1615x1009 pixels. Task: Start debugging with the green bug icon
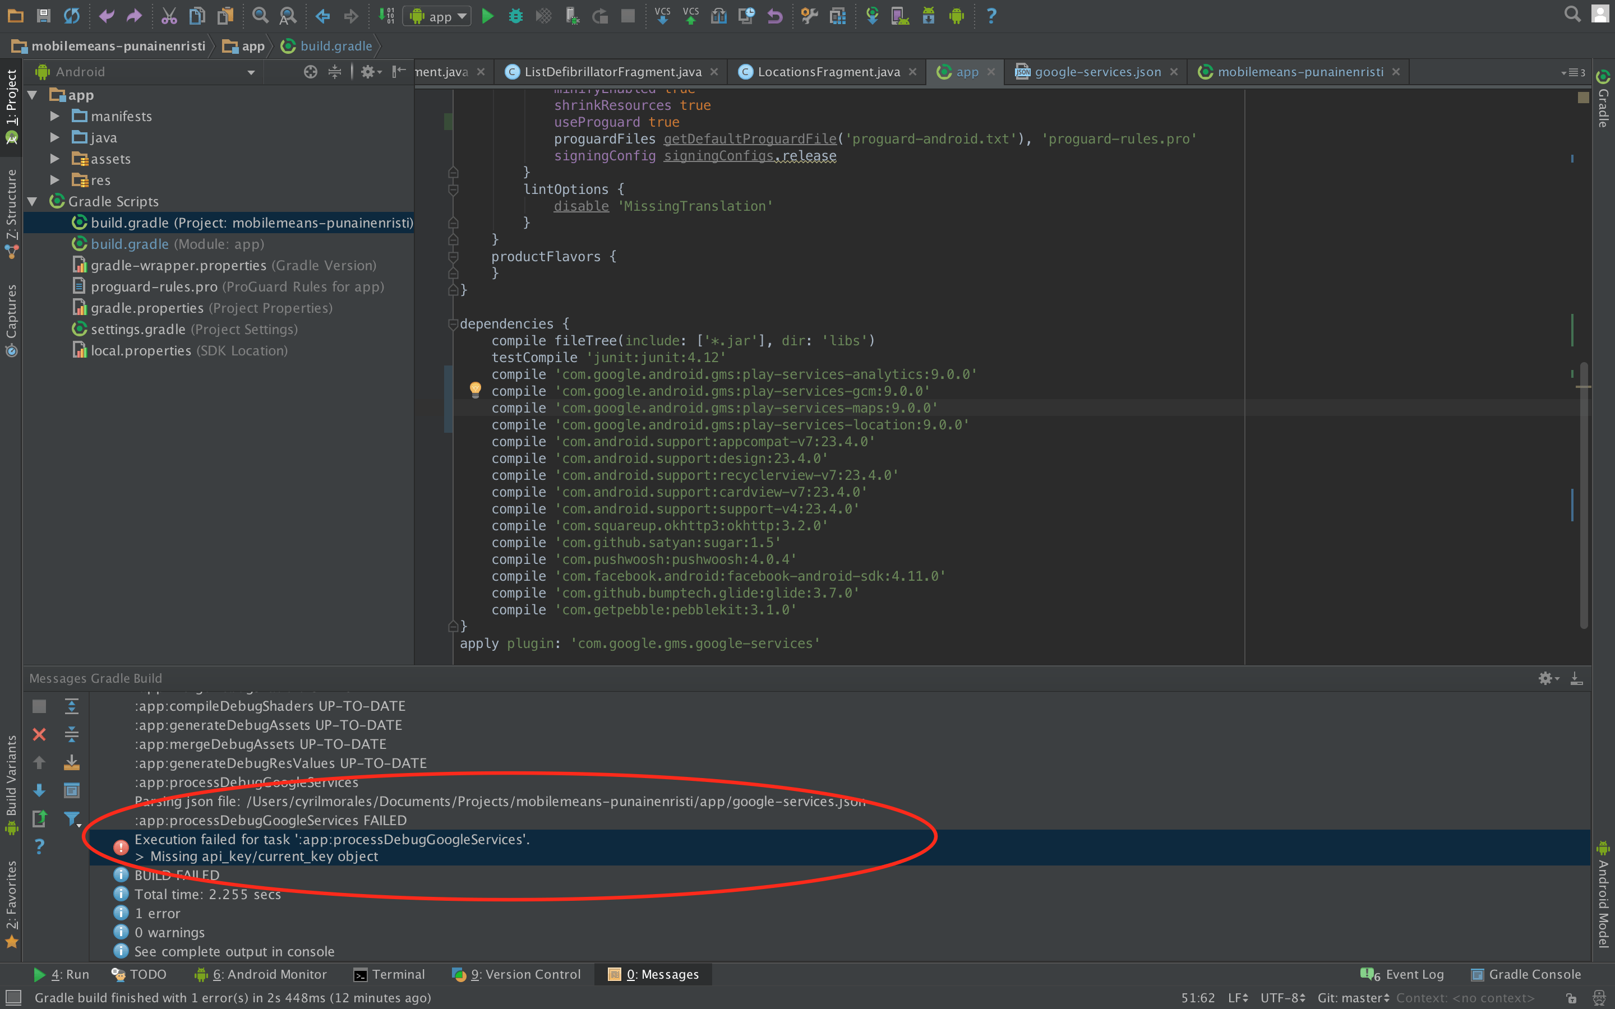point(515,16)
